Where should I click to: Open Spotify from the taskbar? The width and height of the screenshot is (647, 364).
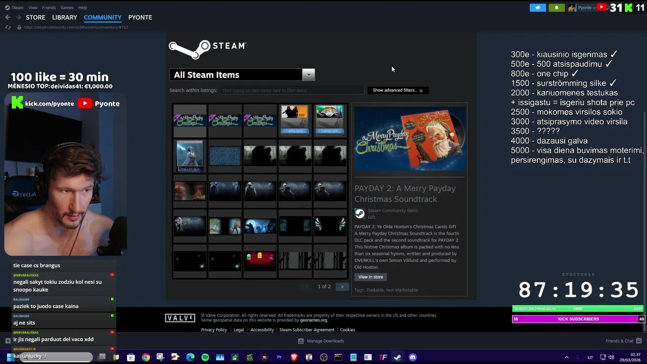(x=205, y=357)
